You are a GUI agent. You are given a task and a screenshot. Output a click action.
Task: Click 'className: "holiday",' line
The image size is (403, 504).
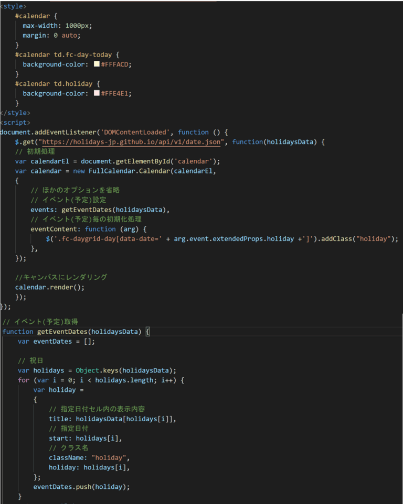[x=89, y=457]
